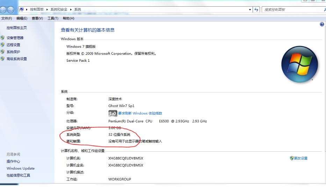326x187 pixels.
Task: Expand arrow after 控制面板 breadcrumb
Action: 47,9
